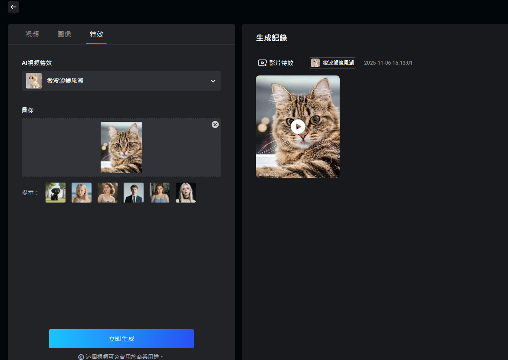Pick the platinum-blonde woman with choker sample
The image size is (508, 360).
186,193
